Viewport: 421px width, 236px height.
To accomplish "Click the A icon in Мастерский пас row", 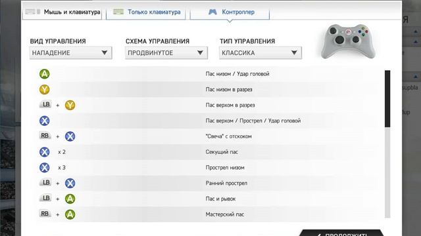I will click(x=70, y=214).
